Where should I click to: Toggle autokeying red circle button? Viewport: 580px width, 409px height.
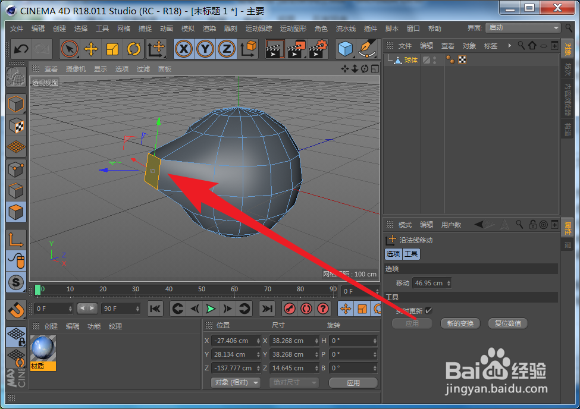[306, 309]
